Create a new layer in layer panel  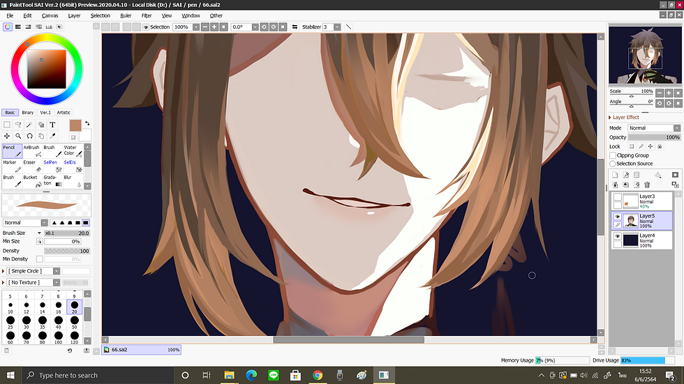tap(615, 175)
